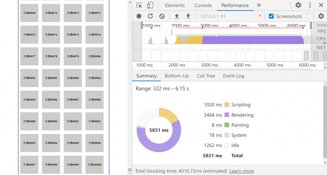Select the Range: 322 ms – 6.15 s text
This screenshot has width=327, height=175.
click(162, 89)
